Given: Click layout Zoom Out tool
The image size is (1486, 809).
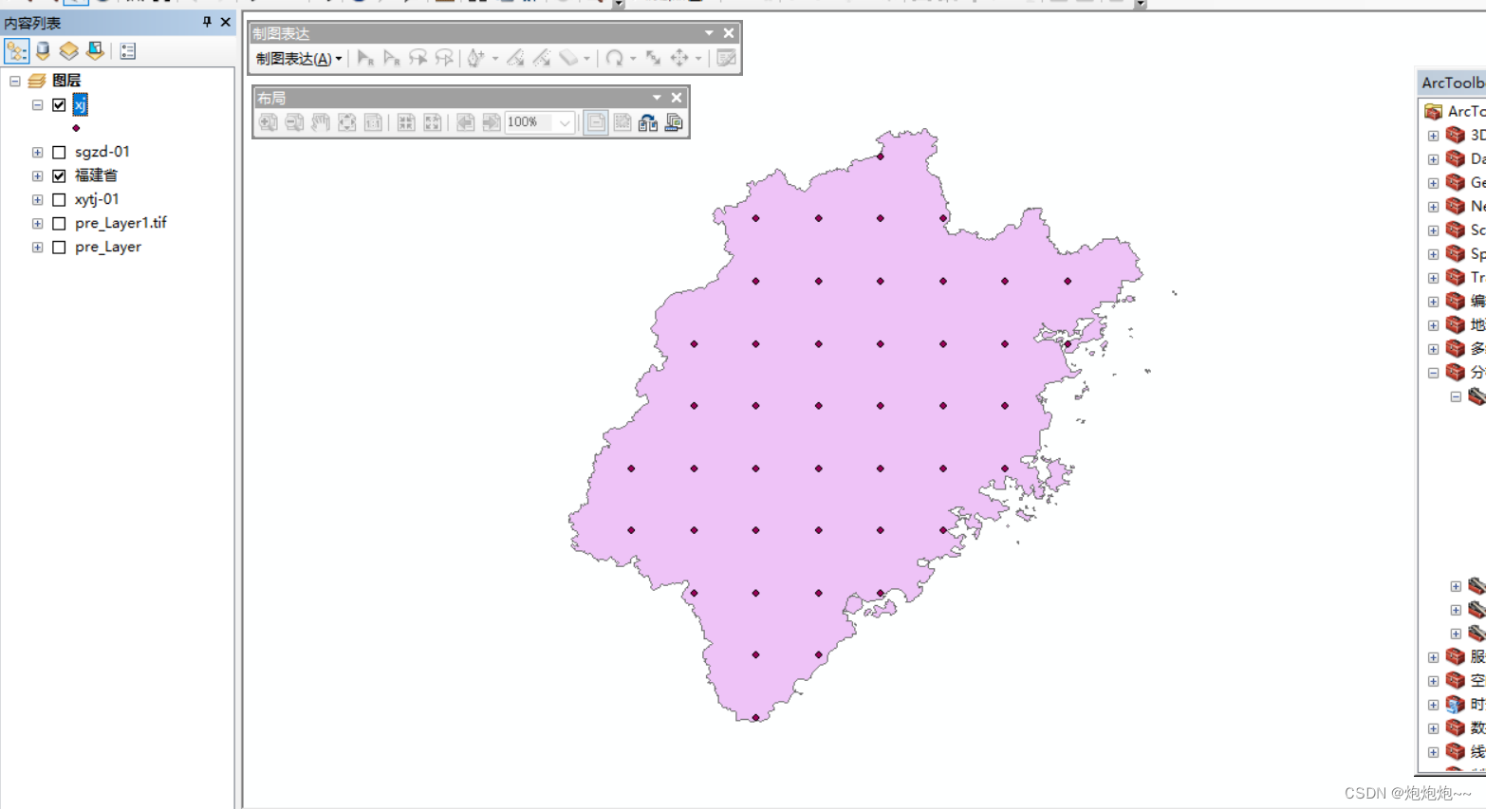Looking at the screenshot, I should coord(294,122).
